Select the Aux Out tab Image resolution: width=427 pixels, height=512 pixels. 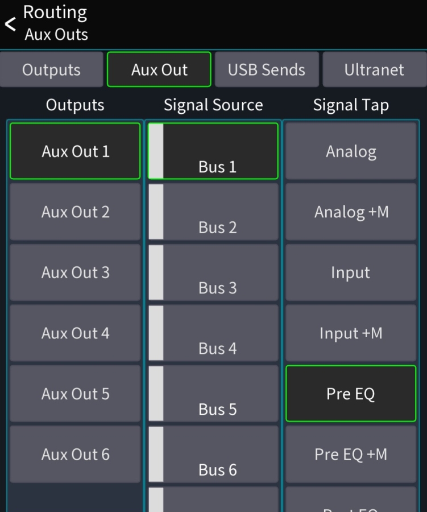pos(159,70)
